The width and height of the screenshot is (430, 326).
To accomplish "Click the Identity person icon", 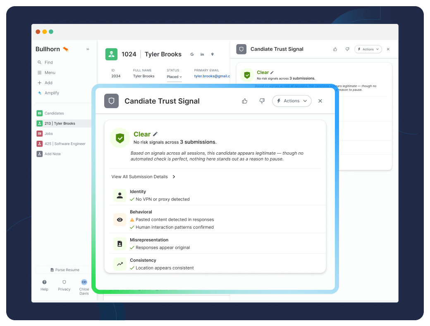I will click(120, 196).
